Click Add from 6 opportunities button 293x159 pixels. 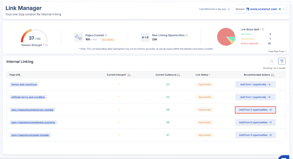pyautogui.click(x=255, y=122)
